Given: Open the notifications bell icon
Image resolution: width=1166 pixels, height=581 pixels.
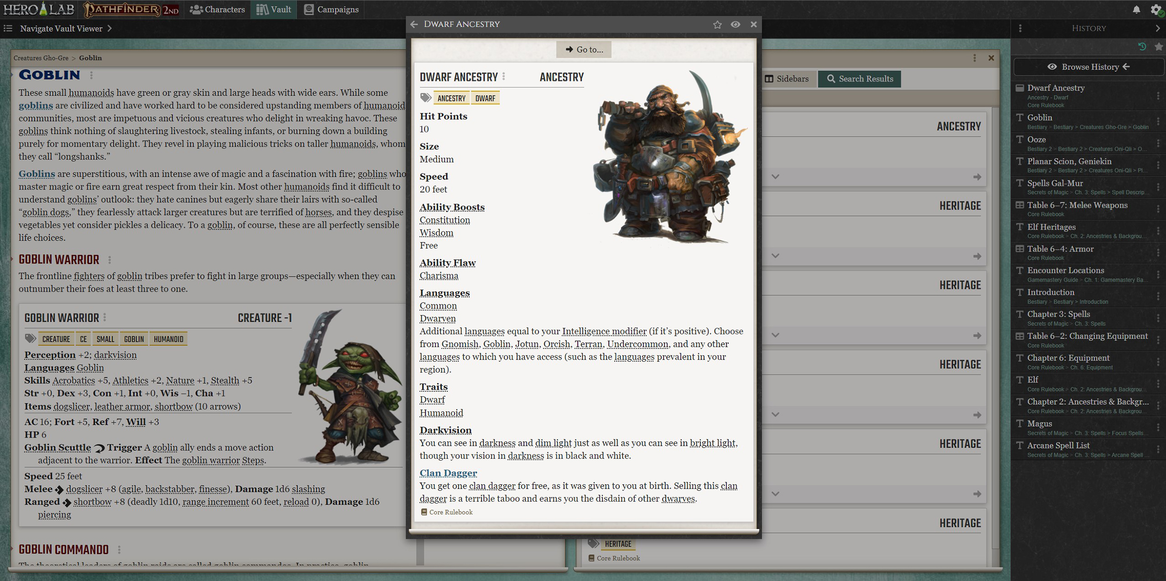Looking at the screenshot, I should point(1137,9).
